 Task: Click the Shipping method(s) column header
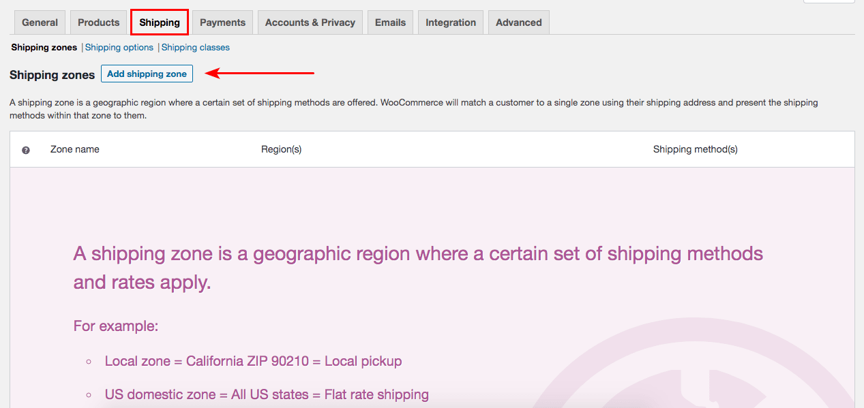(696, 149)
